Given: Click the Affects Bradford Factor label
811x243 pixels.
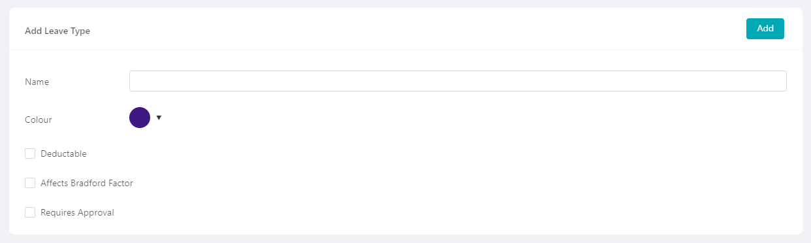Looking at the screenshot, I should pos(87,183).
